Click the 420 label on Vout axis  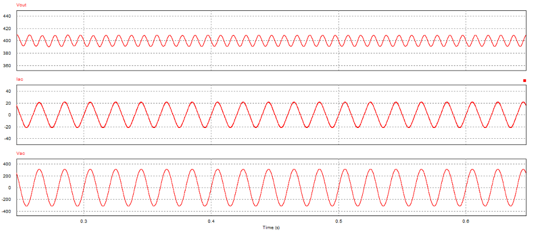7,29
